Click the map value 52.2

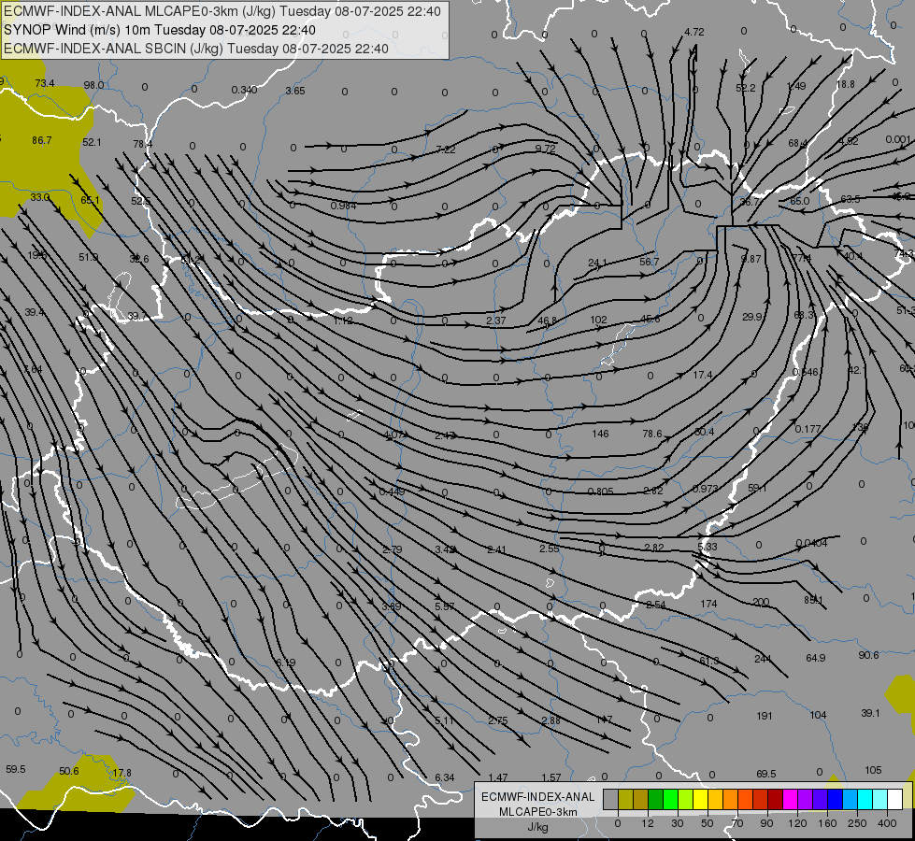745,88
